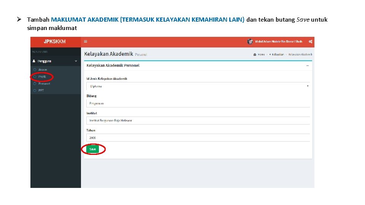This screenshot has height=205, width=365.
Task: Click the Id Jenis Kelayakan Akademik label
Action: (107, 79)
